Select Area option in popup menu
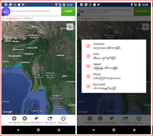The height and width of the screenshot is (136, 153). click(114, 56)
